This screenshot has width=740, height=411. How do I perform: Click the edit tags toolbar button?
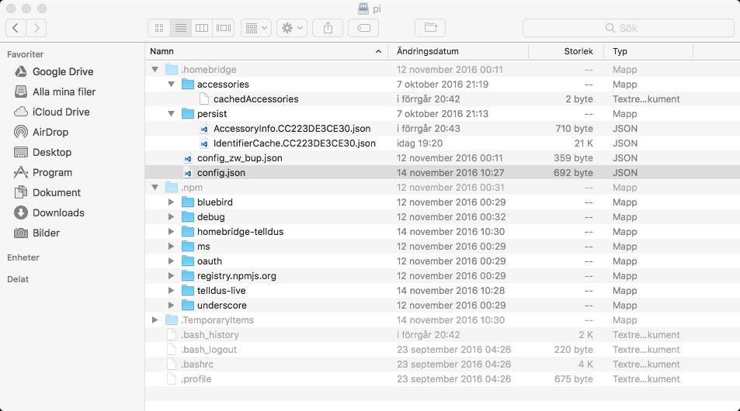363,28
